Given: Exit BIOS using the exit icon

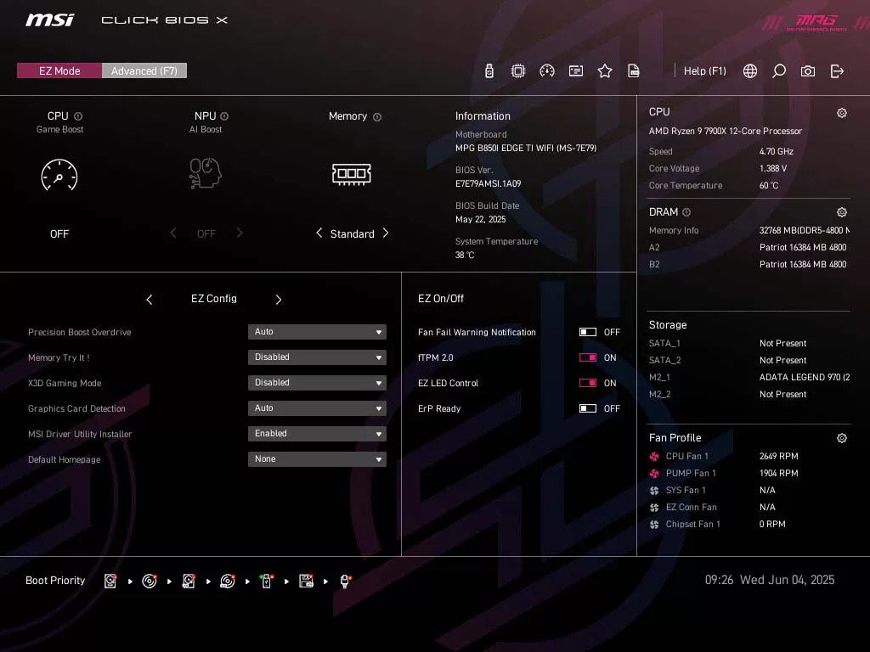Looking at the screenshot, I should point(837,71).
